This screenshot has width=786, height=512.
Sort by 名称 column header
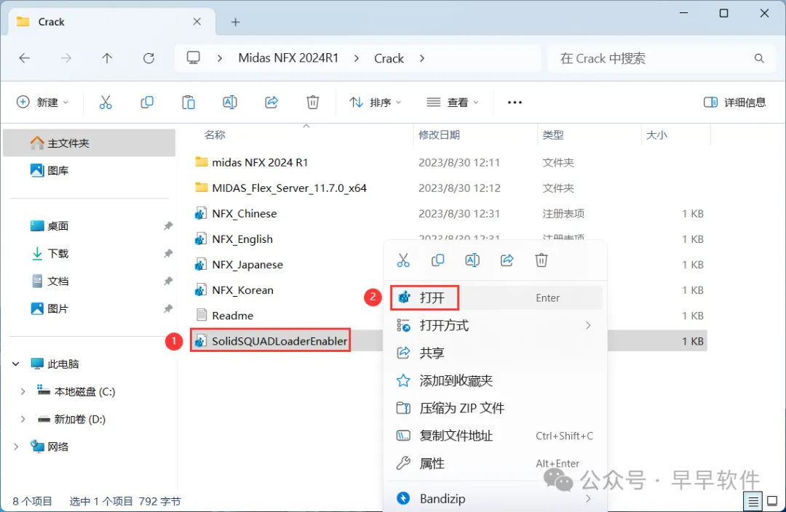(x=215, y=135)
